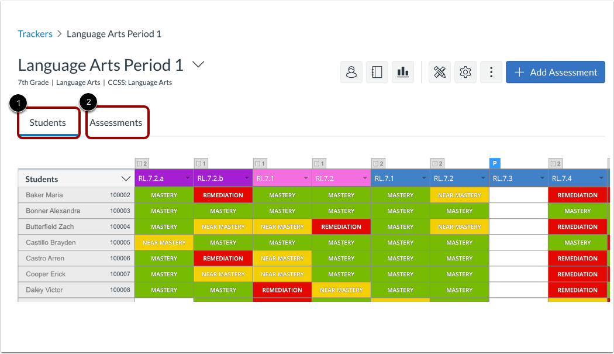Viewport: 614px width, 354px height.
Task: Open the tracker settings gear icon
Action: click(465, 71)
